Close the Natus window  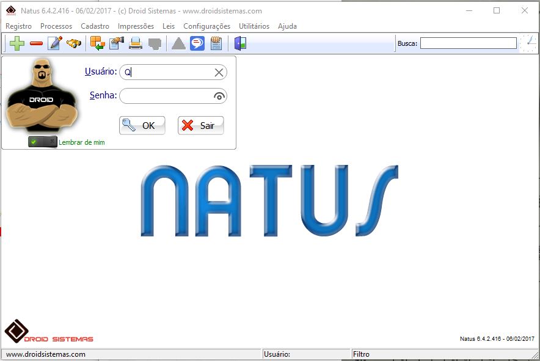[525, 10]
